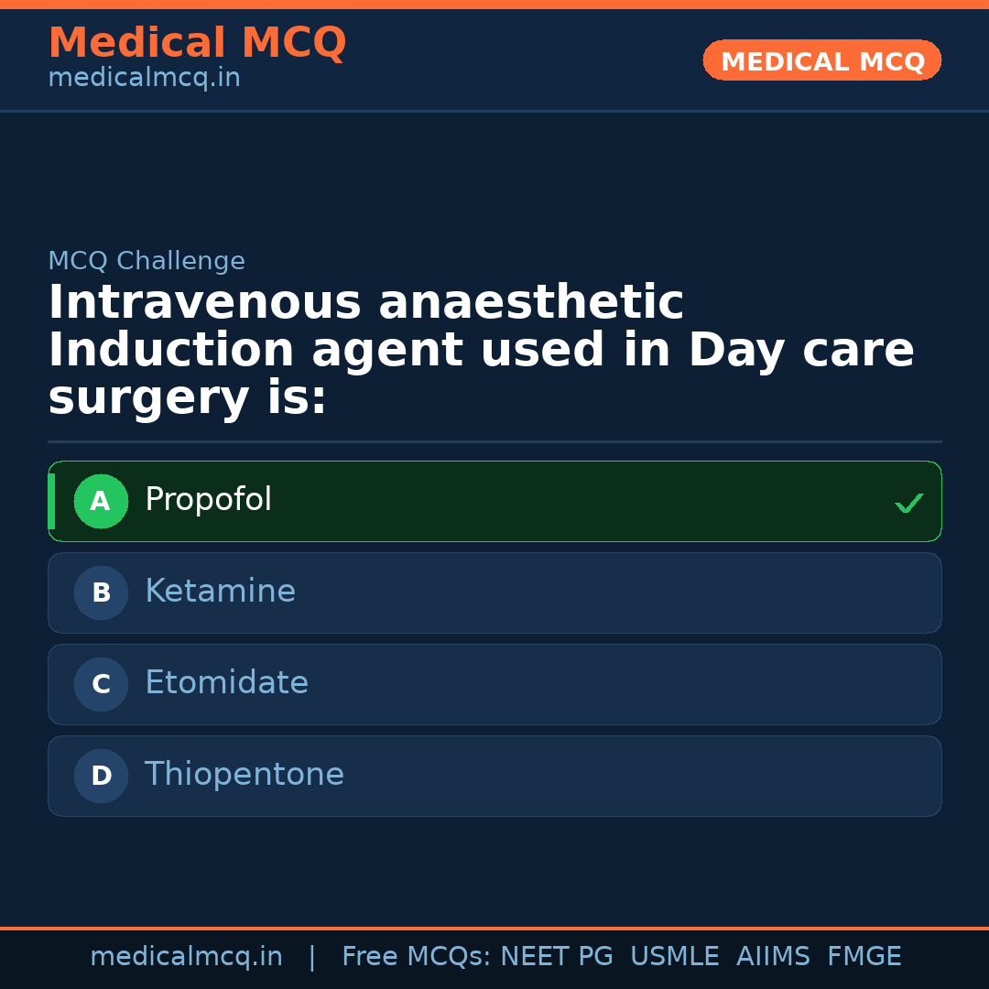Click the orange MEDICAL MCQ badge
989x989 pixels.
pyautogui.click(x=821, y=60)
